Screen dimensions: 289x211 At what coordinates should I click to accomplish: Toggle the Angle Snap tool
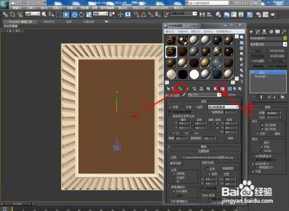click(x=143, y=14)
